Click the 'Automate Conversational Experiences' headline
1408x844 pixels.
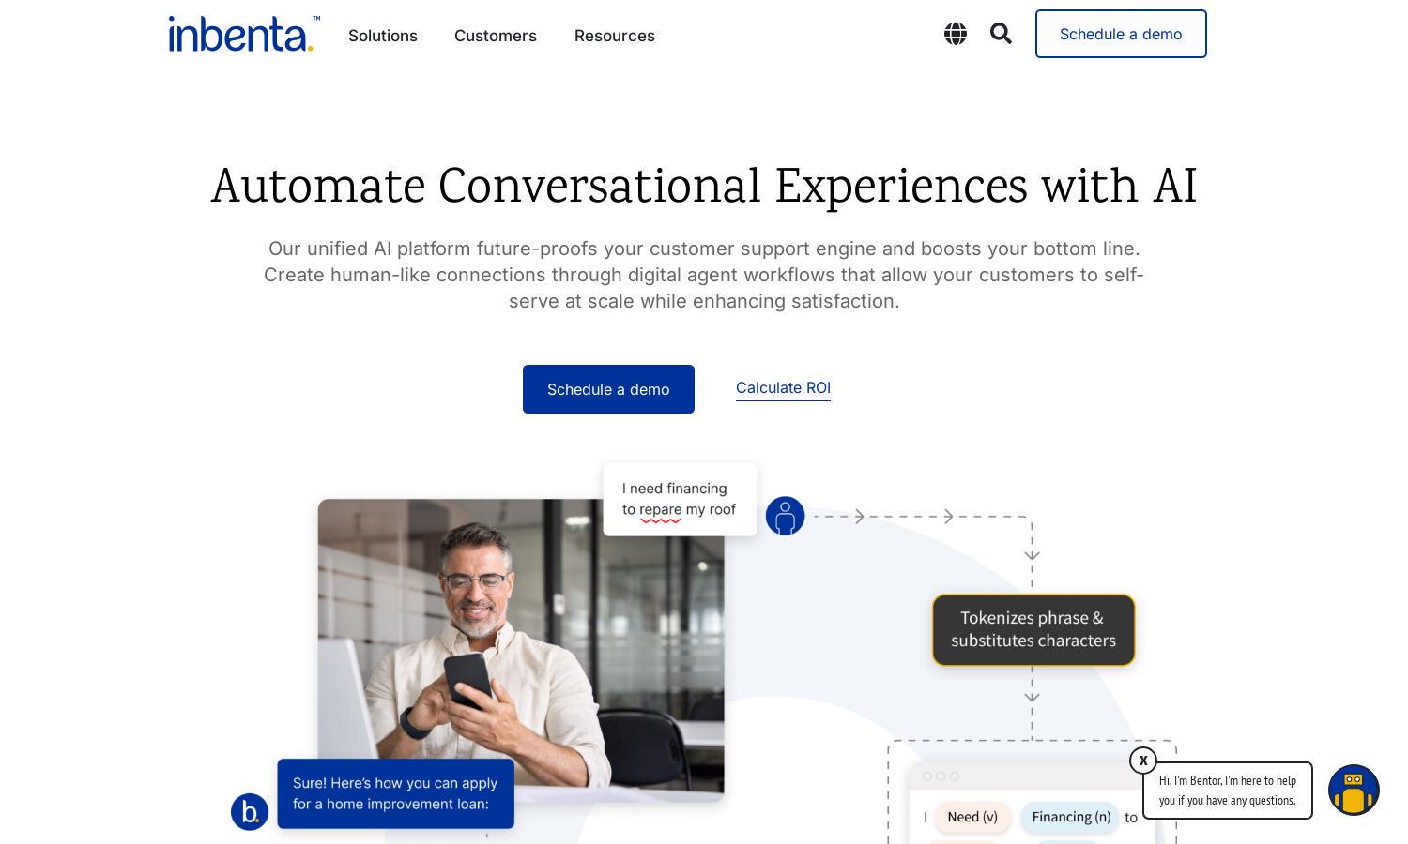pyautogui.click(x=704, y=186)
